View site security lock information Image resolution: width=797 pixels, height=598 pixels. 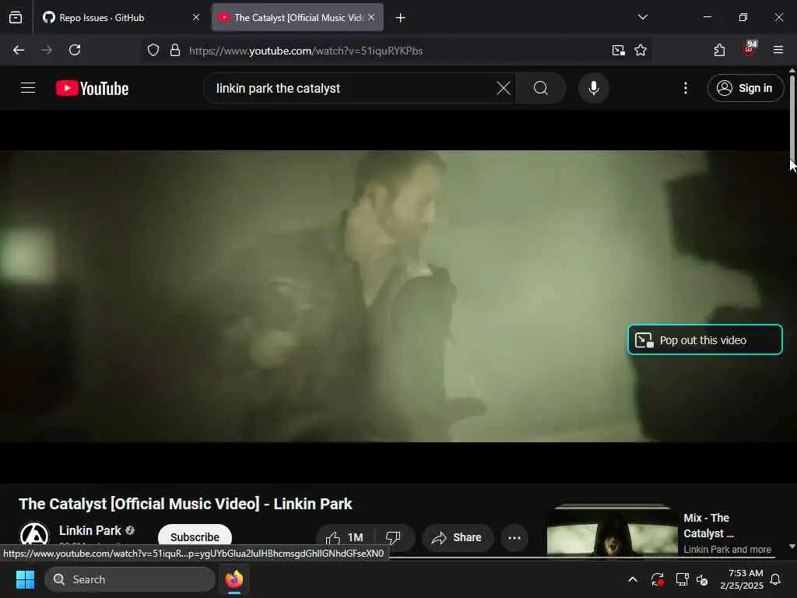click(x=175, y=51)
